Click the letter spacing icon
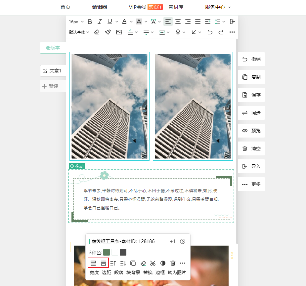 pos(153,21)
